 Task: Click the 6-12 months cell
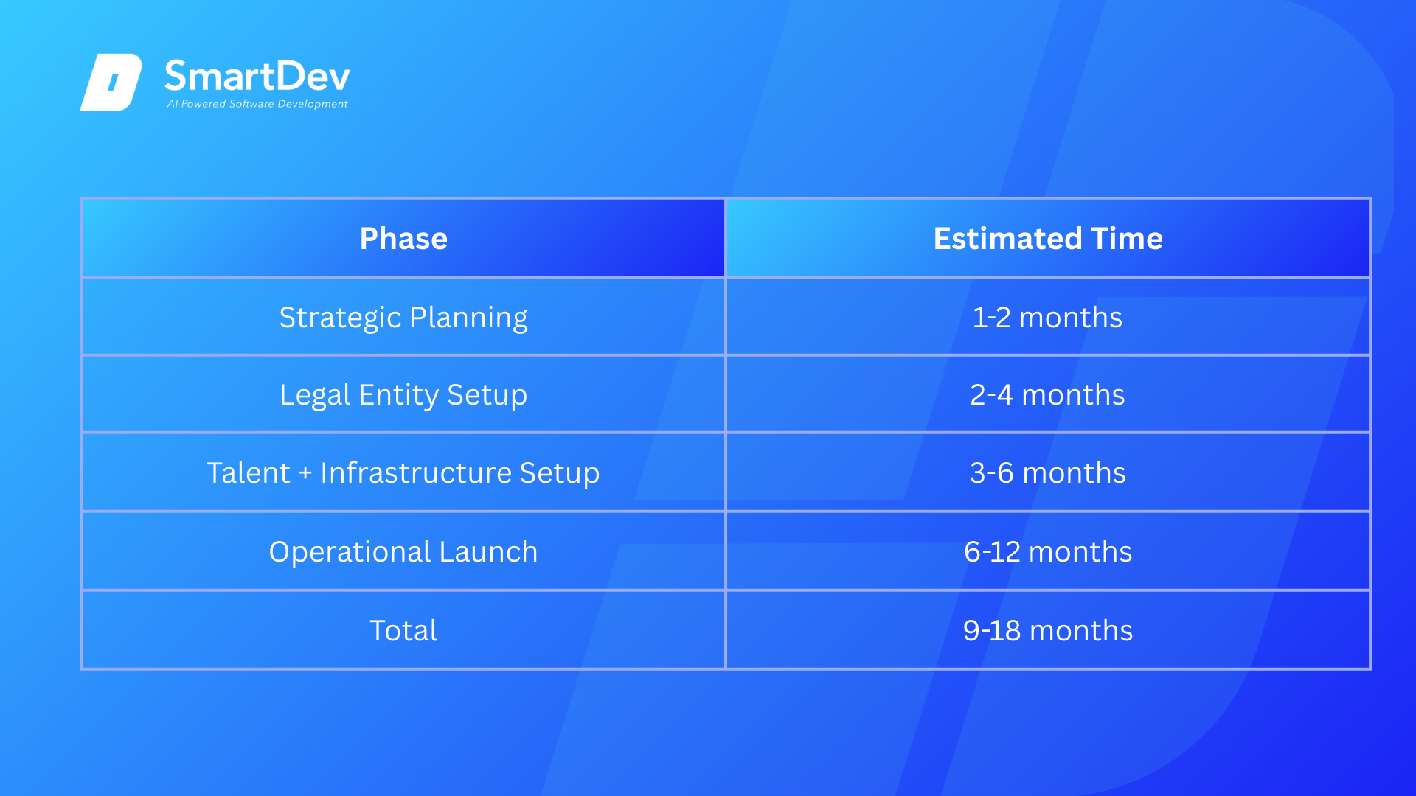click(1047, 551)
